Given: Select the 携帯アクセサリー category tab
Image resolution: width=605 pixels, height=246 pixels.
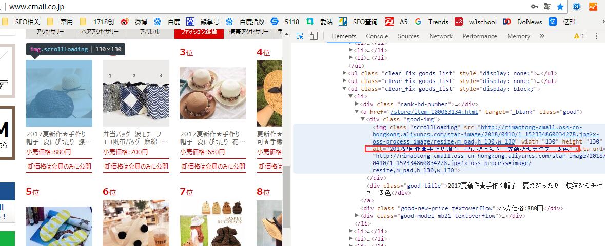Looking at the screenshot, I should click(249, 32).
